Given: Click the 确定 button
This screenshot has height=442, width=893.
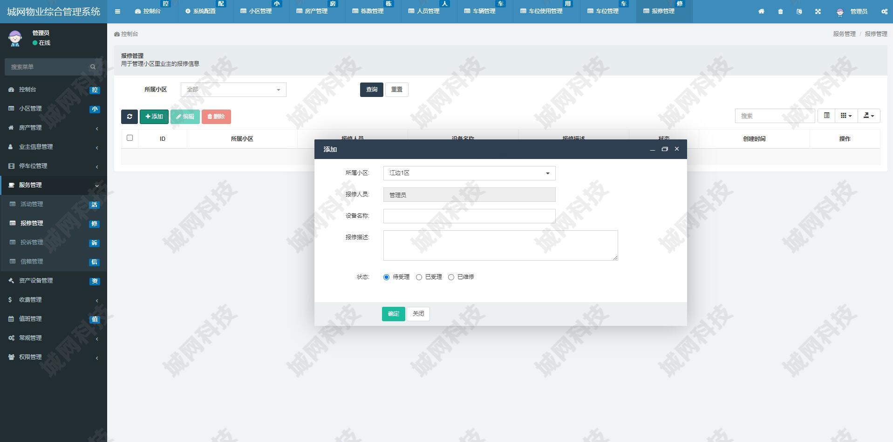Looking at the screenshot, I should (394, 314).
